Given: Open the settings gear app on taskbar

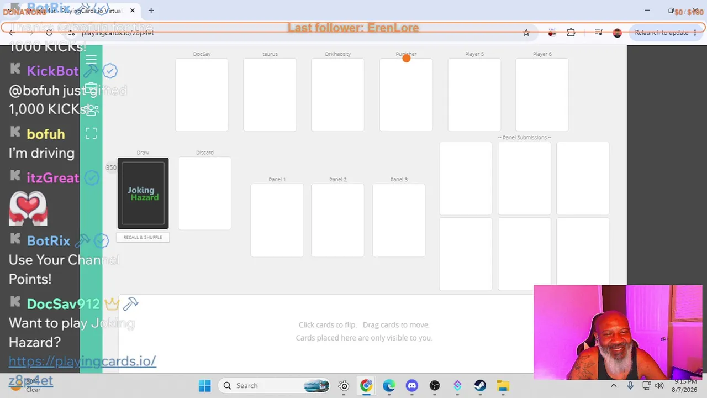Looking at the screenshot, I should click(x=344, y=386).
